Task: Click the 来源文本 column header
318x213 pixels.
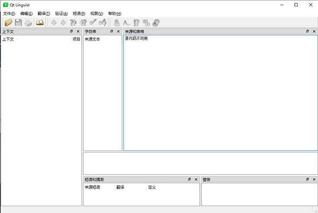Action: coord(102,39)
